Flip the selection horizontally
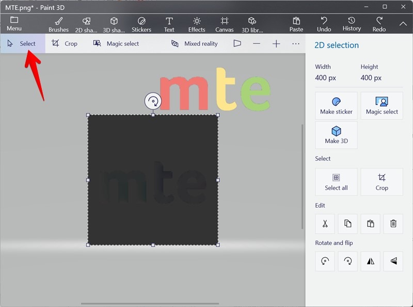Screen dimensions: 413x307 click(370, 261)
